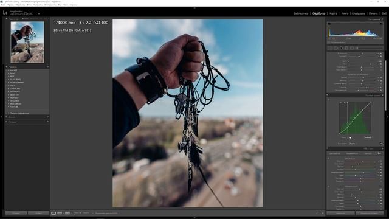Select the Radial Filter tool
Viewport: 389px width, 219px height.
(352, 47)
